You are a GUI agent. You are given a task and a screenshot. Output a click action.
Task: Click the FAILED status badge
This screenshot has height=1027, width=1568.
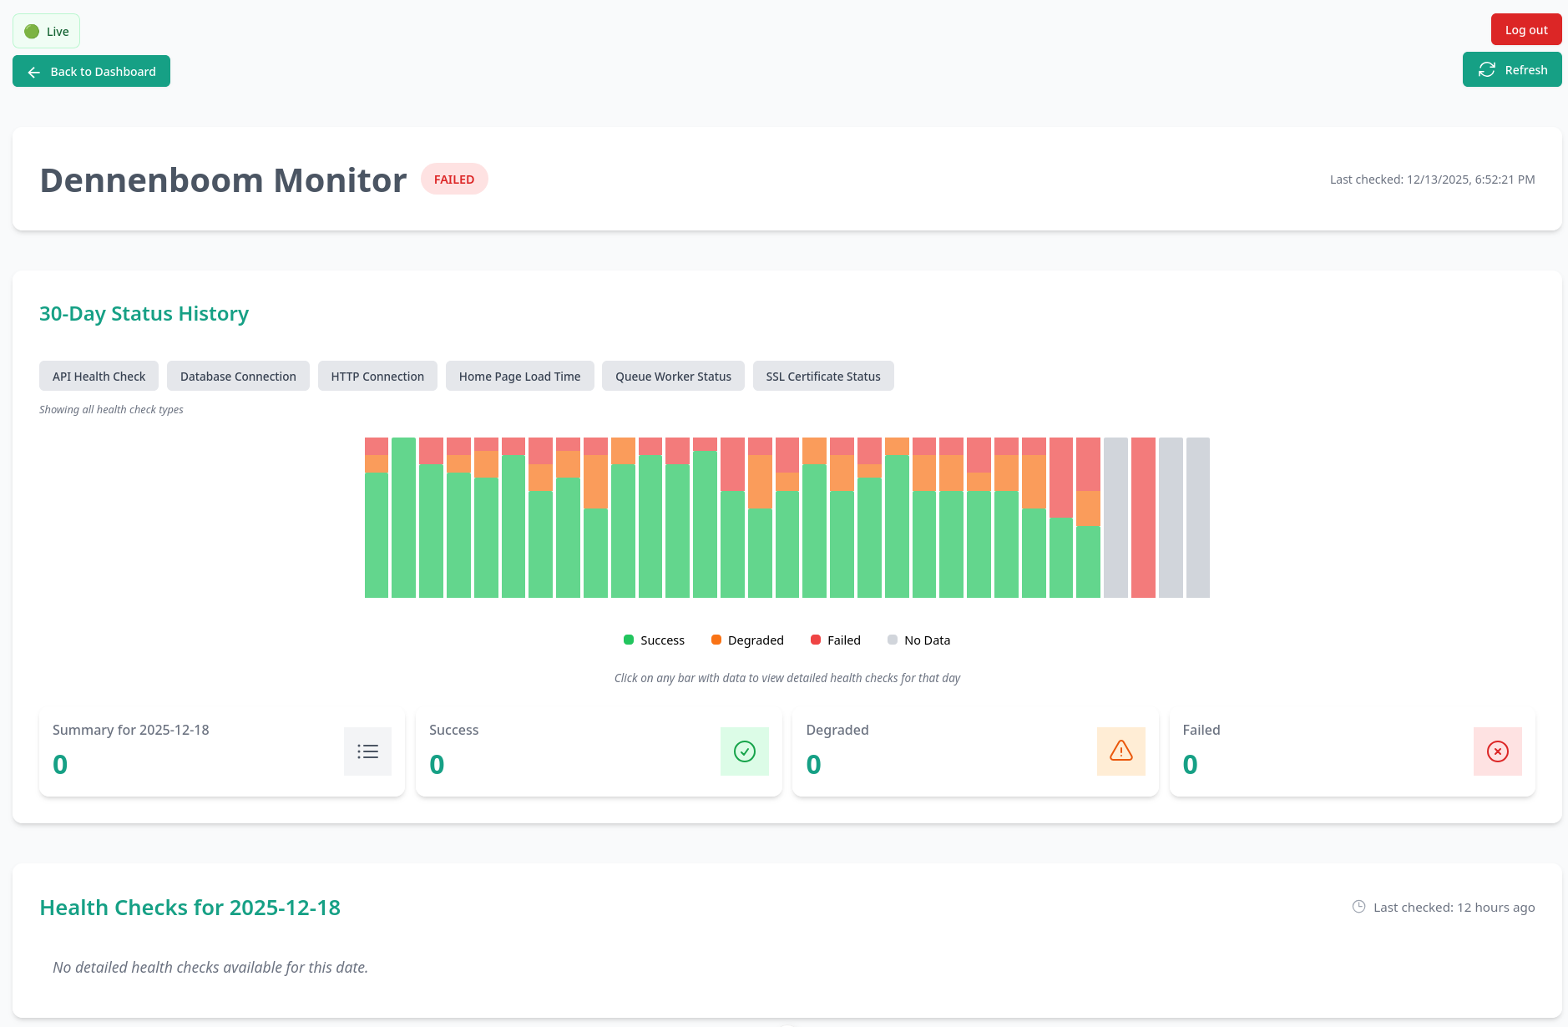click(x=453, y=180)
